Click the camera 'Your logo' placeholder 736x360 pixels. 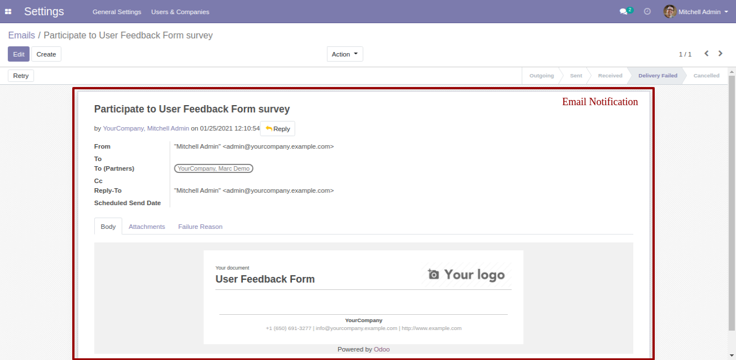tap(466, 275)
